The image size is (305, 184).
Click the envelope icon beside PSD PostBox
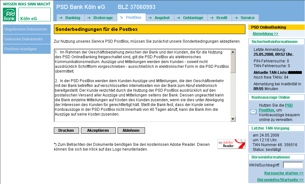pos(253,112)
